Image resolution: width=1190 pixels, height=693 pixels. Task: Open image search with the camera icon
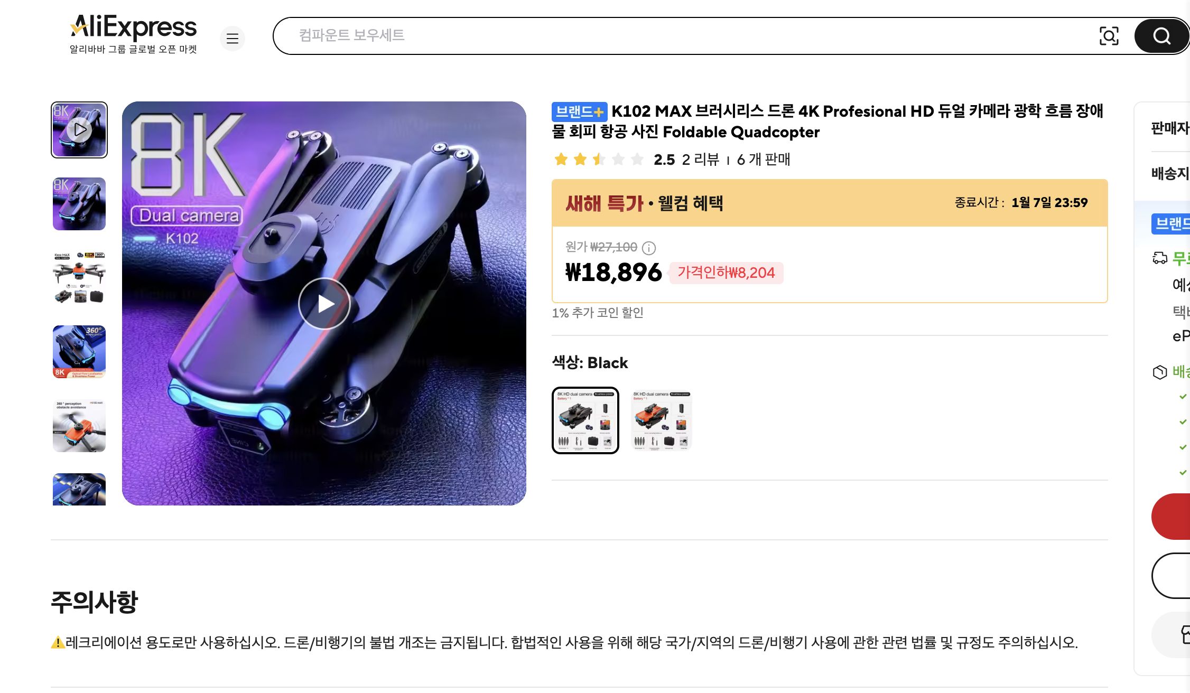(x=1109, y=36)
